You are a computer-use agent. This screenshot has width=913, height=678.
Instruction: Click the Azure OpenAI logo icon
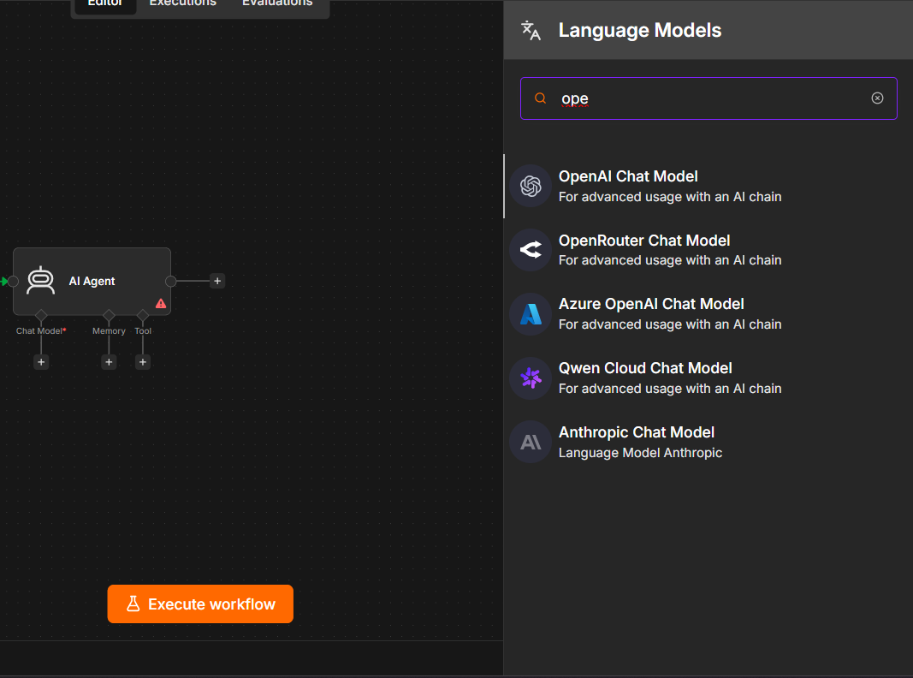click(x=531, y=314)
